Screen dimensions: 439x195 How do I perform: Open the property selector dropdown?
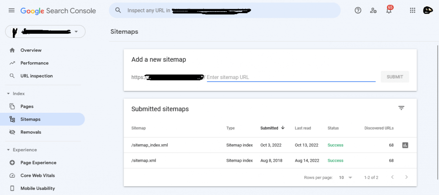(45, 32)
